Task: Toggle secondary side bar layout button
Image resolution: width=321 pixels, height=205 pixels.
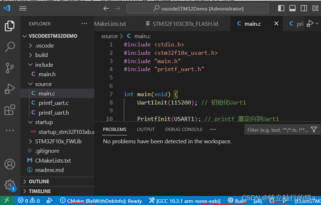Action: click(x=304, y=8)
